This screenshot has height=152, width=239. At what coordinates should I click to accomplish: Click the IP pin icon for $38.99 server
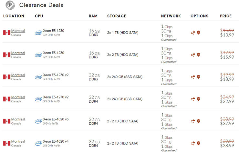(x=198, y=143)
